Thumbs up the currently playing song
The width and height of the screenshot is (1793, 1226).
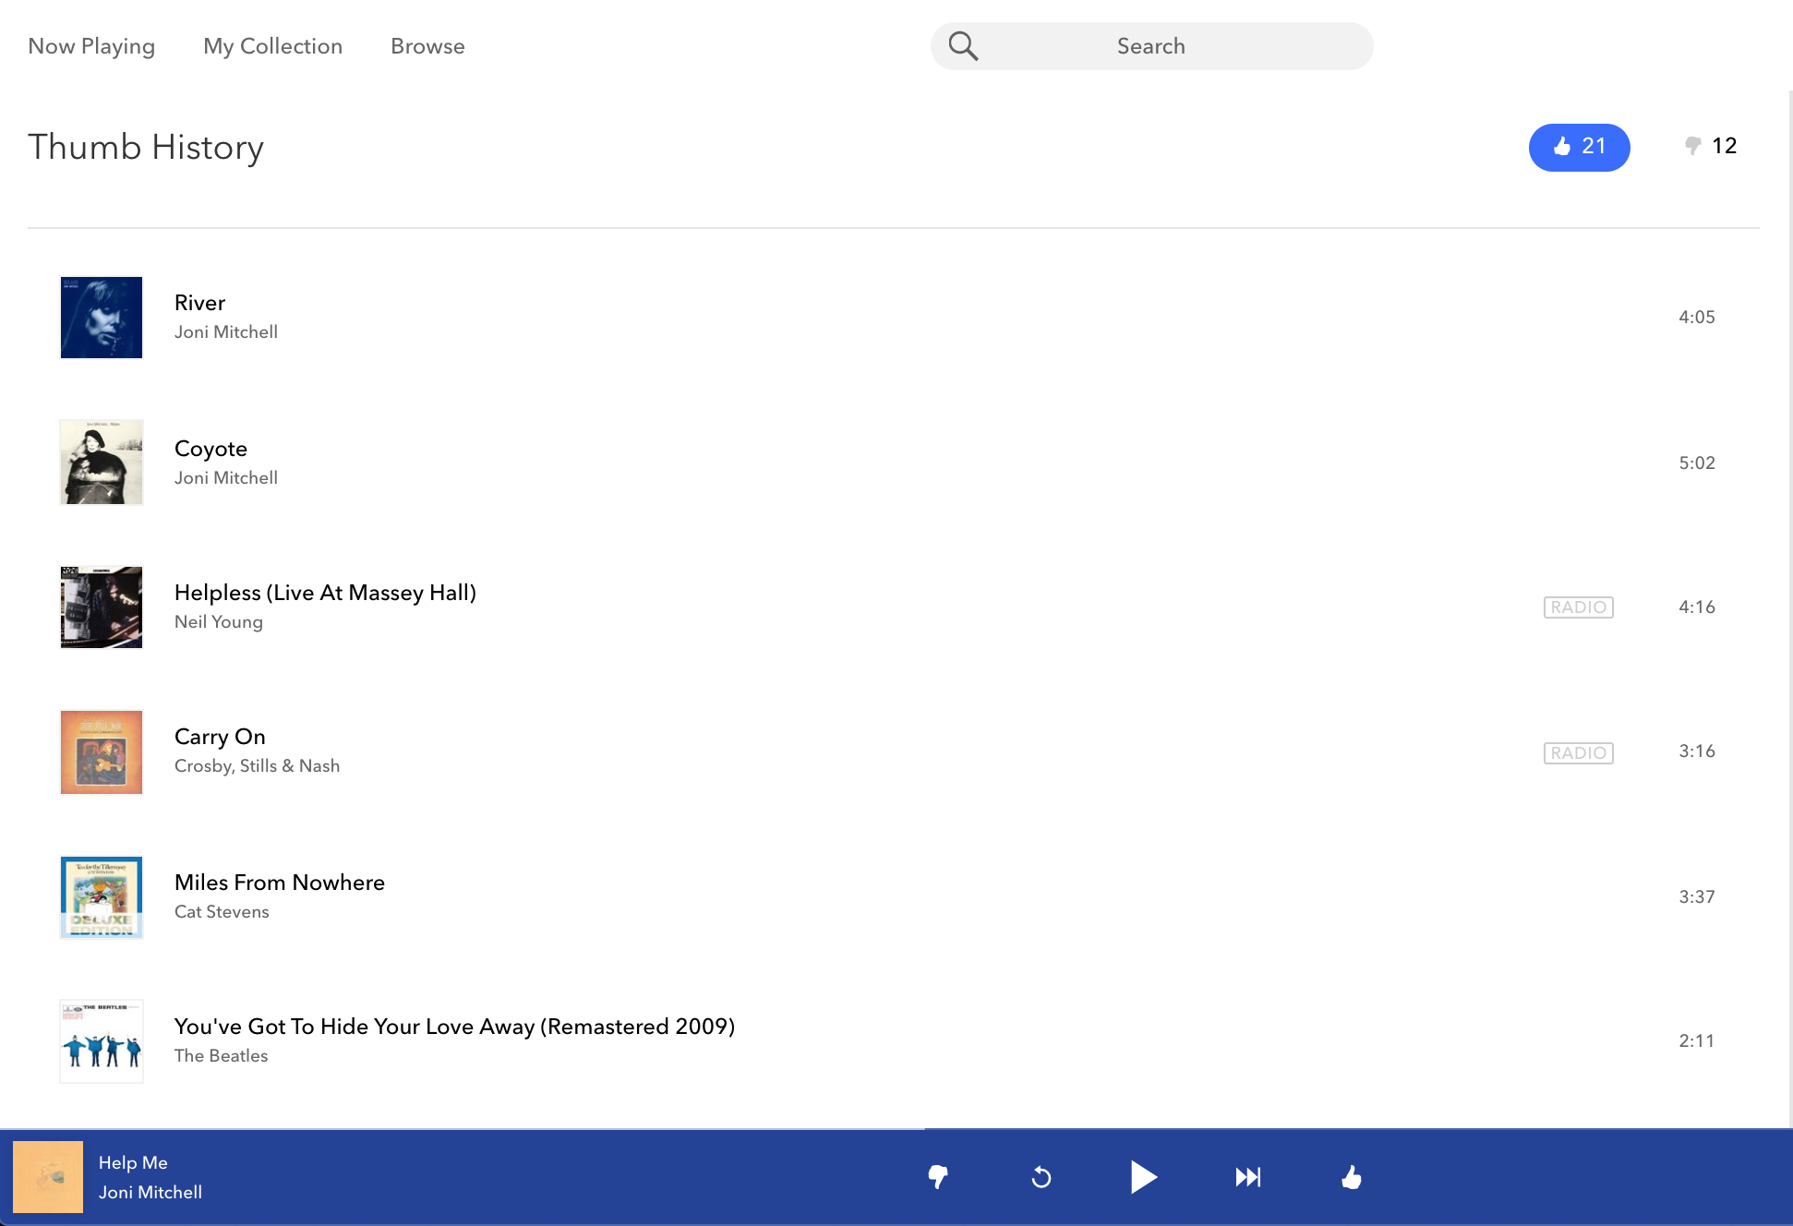(x=1351, y=1177)
